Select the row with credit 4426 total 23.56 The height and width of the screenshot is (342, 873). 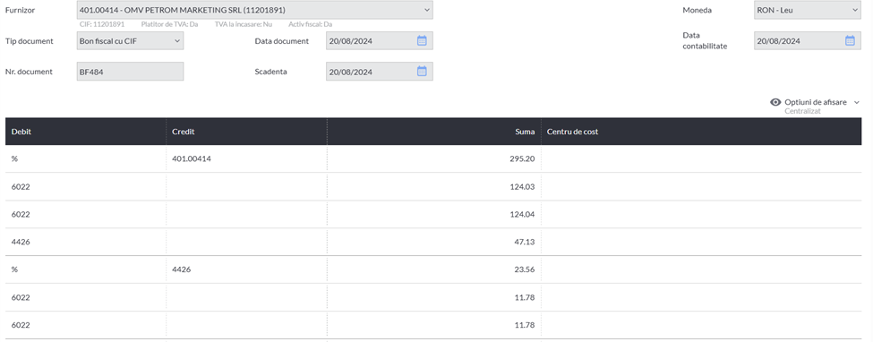click(433, 269)
